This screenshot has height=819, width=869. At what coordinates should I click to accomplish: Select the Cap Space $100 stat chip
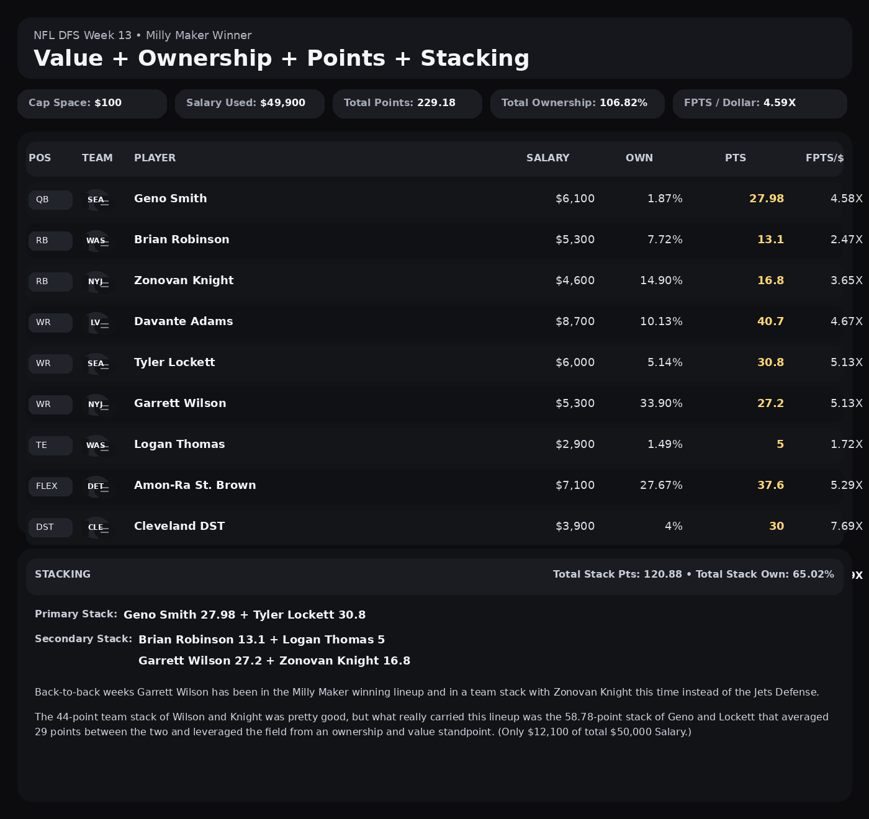(92, 104)
